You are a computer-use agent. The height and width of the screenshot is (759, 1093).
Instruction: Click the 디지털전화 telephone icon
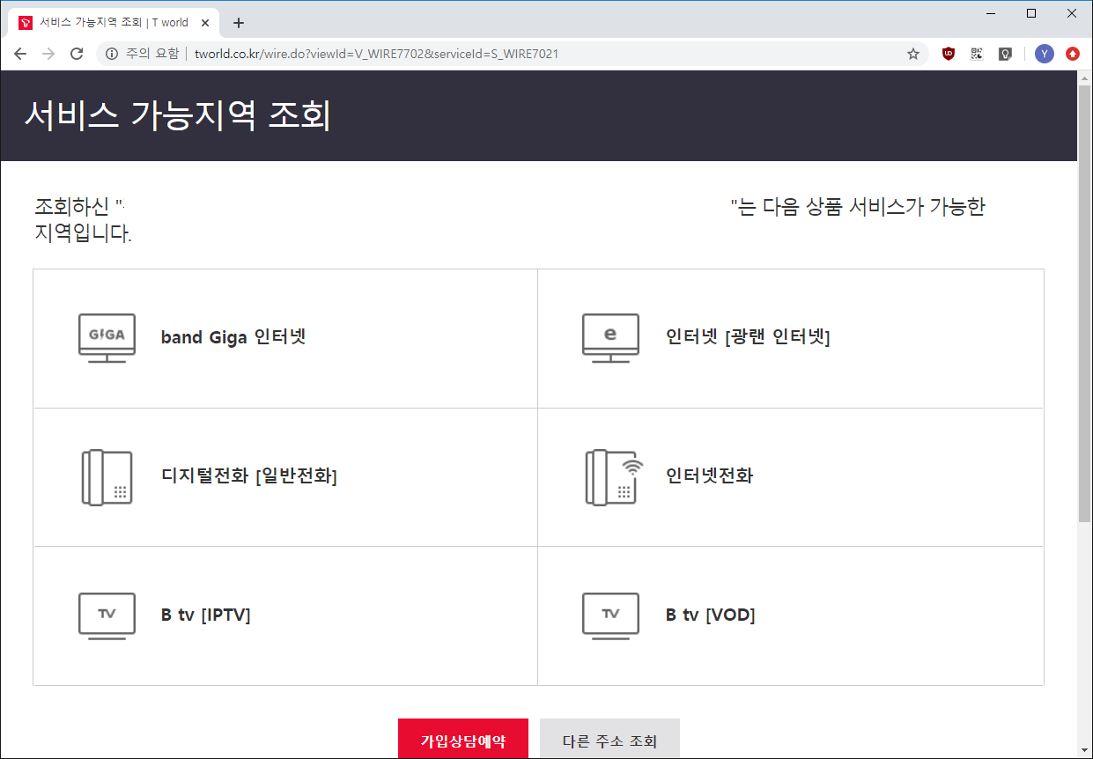click(x=107, y=477)
